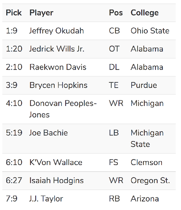Select K'Von Wallace player cell
Screen dimensions: 181x210
pos(56,162)
